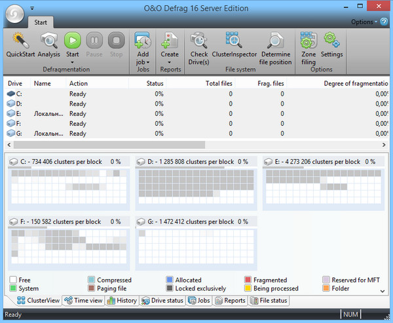Viewport: 393px width, 323px height.
Task: Click the help question mark icon
Action: click(x=384, y=22)
